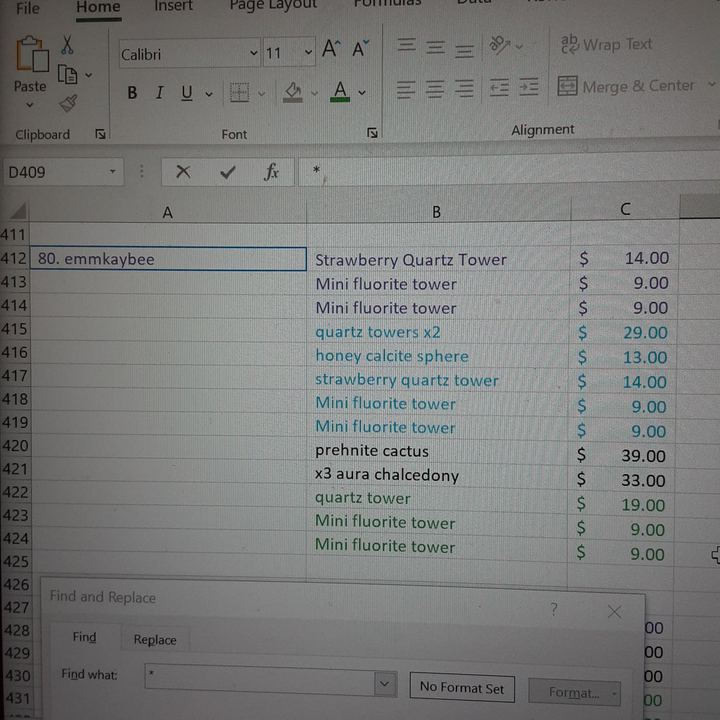Click the Increase Font Size icon

click(x=331, y=48)
